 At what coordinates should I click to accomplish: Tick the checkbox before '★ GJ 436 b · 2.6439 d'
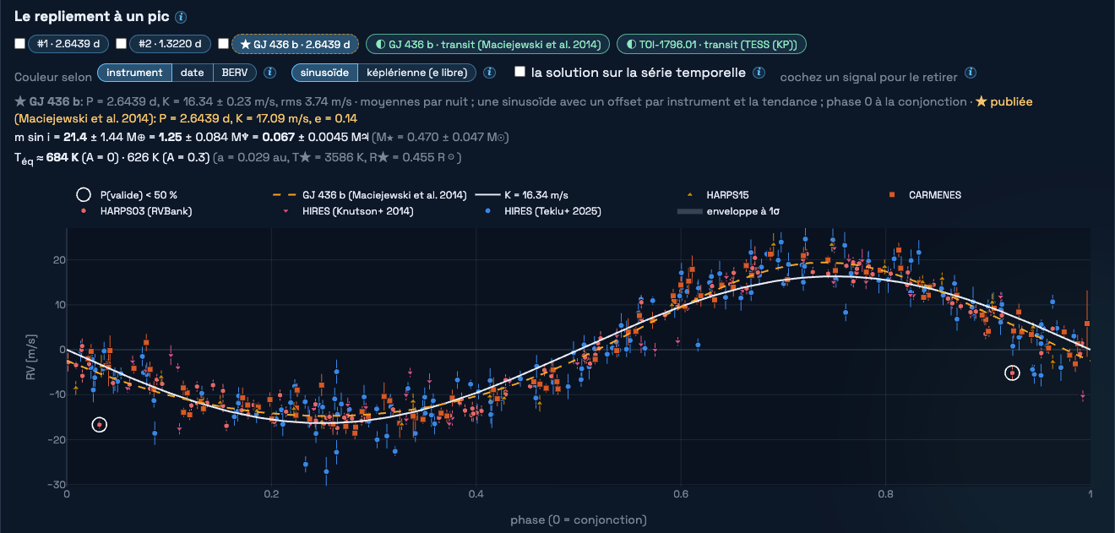point(223,44)
